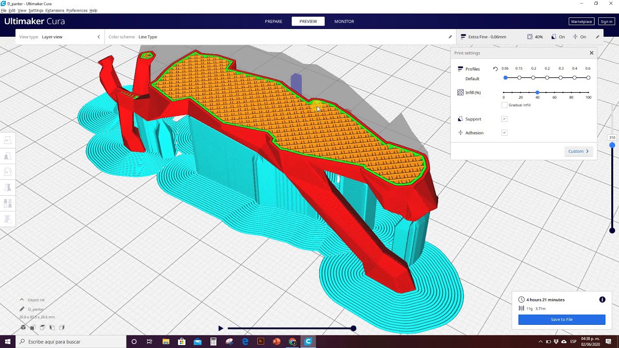Click the Windows search box

(x=71, y=342)
